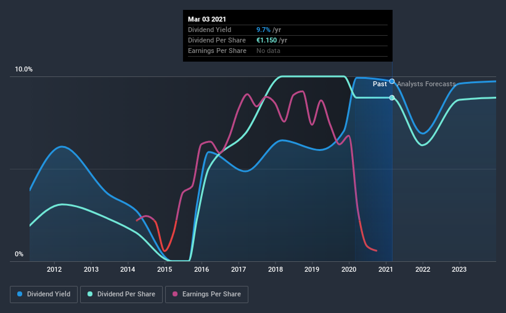Click the 2017 x-axis label

pos(239,269)
